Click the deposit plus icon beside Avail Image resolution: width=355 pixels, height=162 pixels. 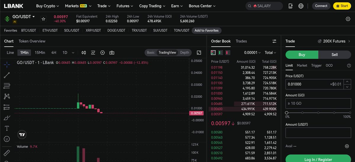coord(347,146)
